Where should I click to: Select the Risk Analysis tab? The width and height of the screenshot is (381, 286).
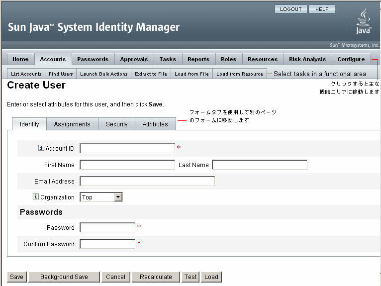coord(307,59)
